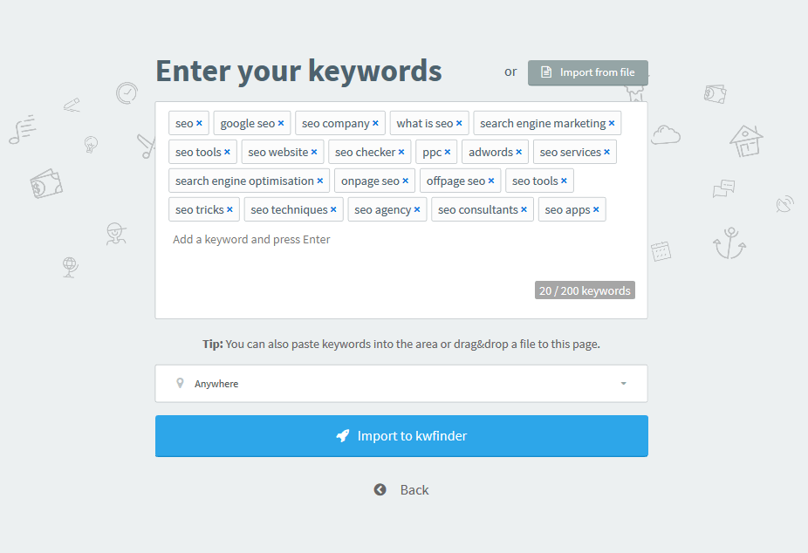This screenshot has height=553, width=808.
Task: Delete the 'ppc' keyword tag
Action: [x=448, y=153]
